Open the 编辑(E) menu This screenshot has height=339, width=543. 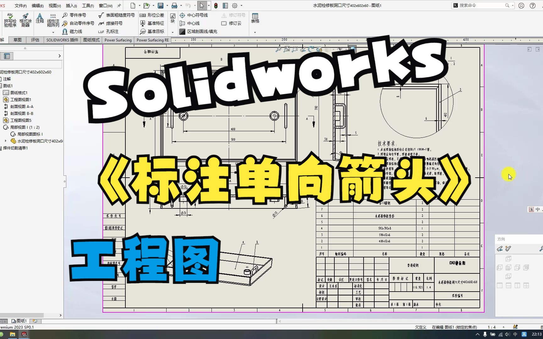(38, 6)
